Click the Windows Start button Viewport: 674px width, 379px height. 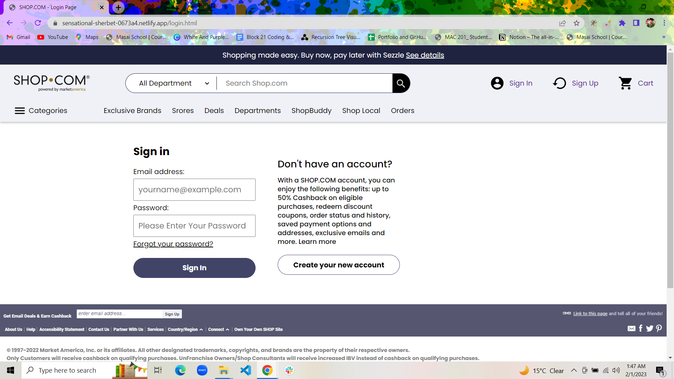(11, 370)
